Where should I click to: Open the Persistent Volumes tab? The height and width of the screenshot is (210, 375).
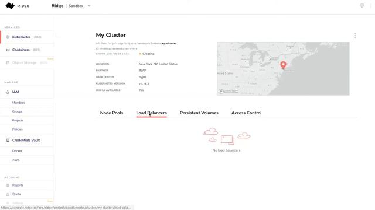pyautogui.click(x=199, y=113)
